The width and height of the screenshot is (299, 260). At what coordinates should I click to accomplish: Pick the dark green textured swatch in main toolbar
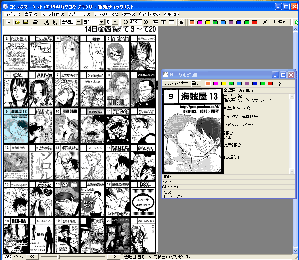point(215,22)
